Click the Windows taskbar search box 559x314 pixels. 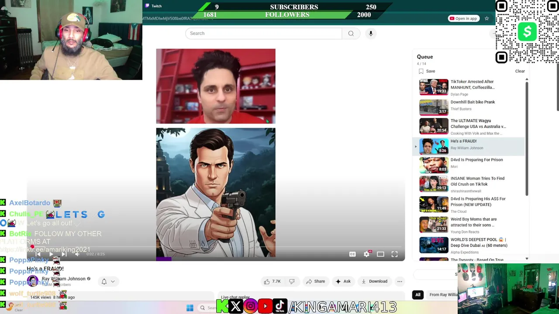point(207,308)
